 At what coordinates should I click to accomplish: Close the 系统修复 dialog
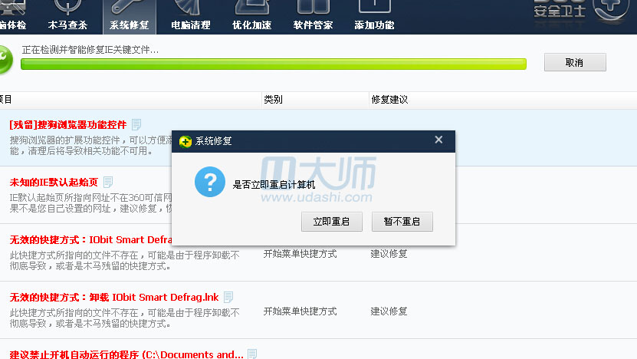[x=438, y=140]
